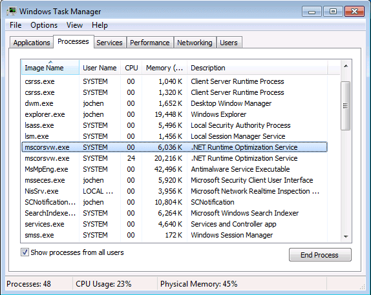Viewport: 371px width, 295px height.
Task: Click the scrollbar down arrow
Action: tap(346, 236)
